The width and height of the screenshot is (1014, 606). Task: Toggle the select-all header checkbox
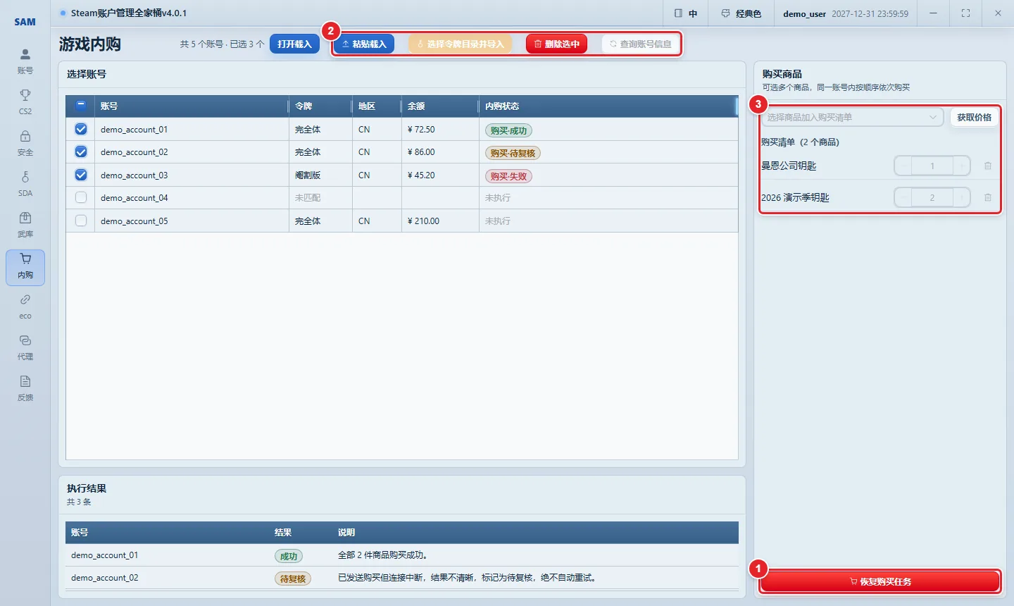tap(81, 106)
